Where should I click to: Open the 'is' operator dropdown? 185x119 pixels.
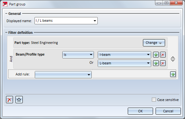click(x=78, y=55)
